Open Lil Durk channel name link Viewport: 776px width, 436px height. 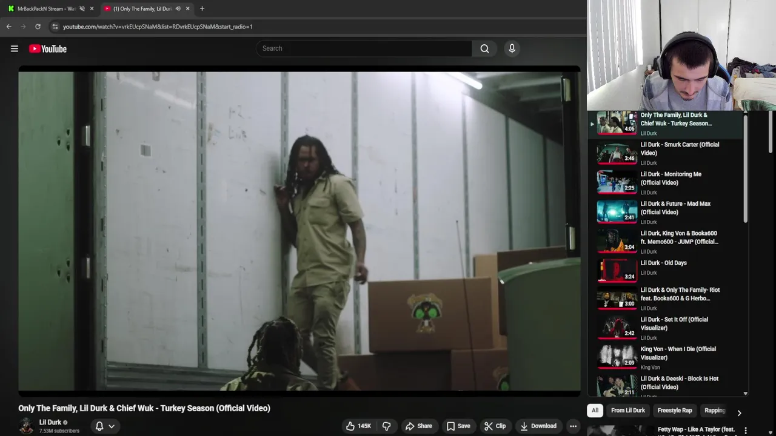coord(50,422)
